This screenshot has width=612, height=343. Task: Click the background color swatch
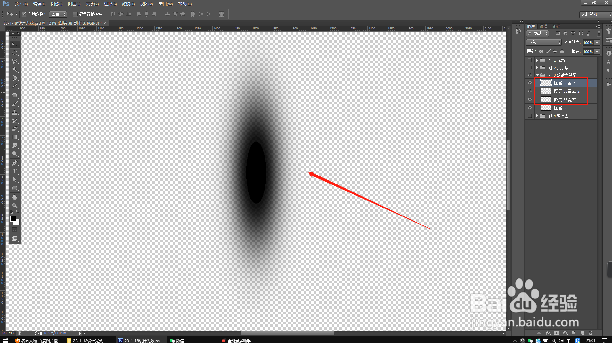coord(17,223)
